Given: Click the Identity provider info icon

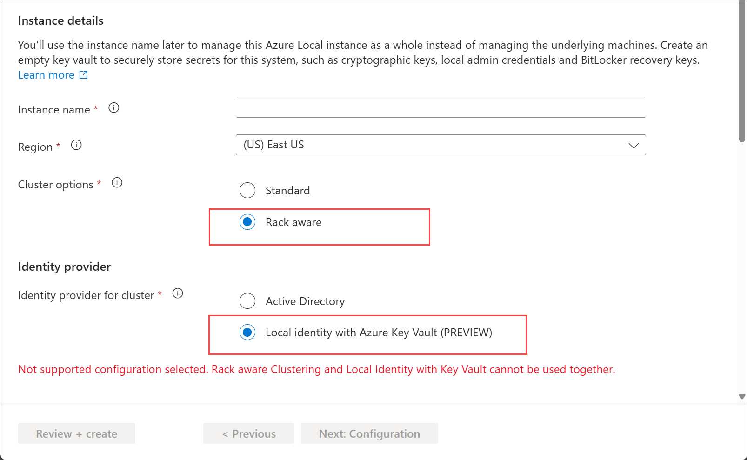Looking at the screenshot, I should point(178,293).
